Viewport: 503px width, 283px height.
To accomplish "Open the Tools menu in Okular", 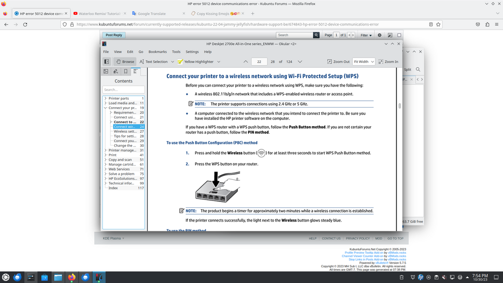I will click(176, 52).
